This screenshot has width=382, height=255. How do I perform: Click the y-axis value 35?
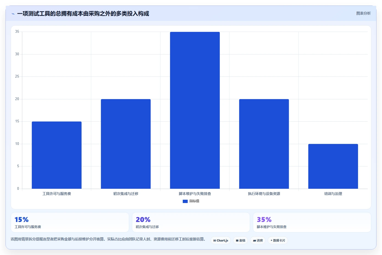click(17, 32)
